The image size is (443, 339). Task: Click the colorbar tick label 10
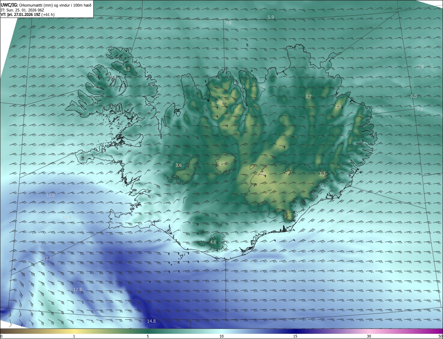coord(221,337)
